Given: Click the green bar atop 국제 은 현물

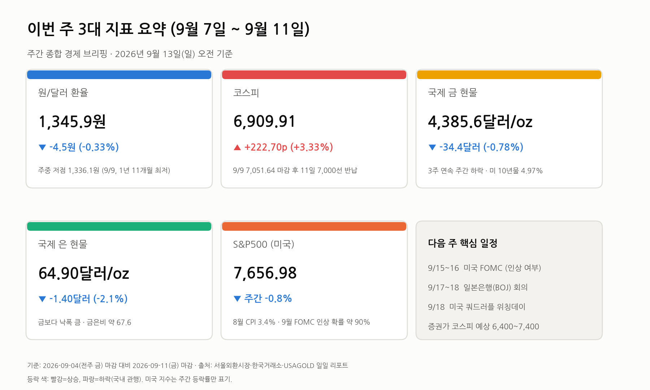Looking at the screenshot, I should [x=119, y=226].
